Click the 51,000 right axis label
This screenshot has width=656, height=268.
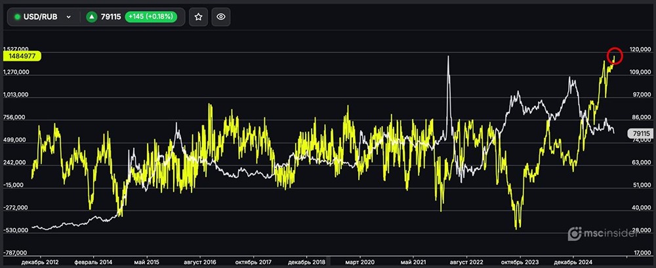coord(642,185)
